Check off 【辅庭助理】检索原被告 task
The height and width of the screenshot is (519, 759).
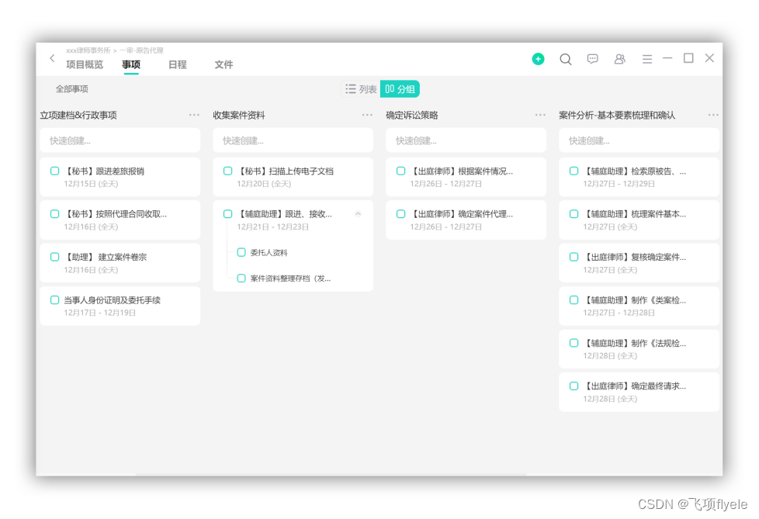click(x=574, y=171)
